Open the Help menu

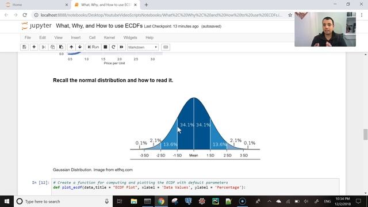[149, 37]
